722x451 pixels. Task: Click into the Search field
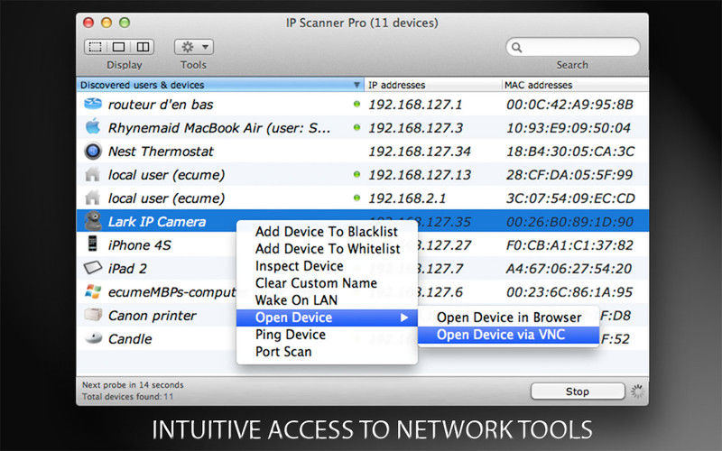point(578,47)
